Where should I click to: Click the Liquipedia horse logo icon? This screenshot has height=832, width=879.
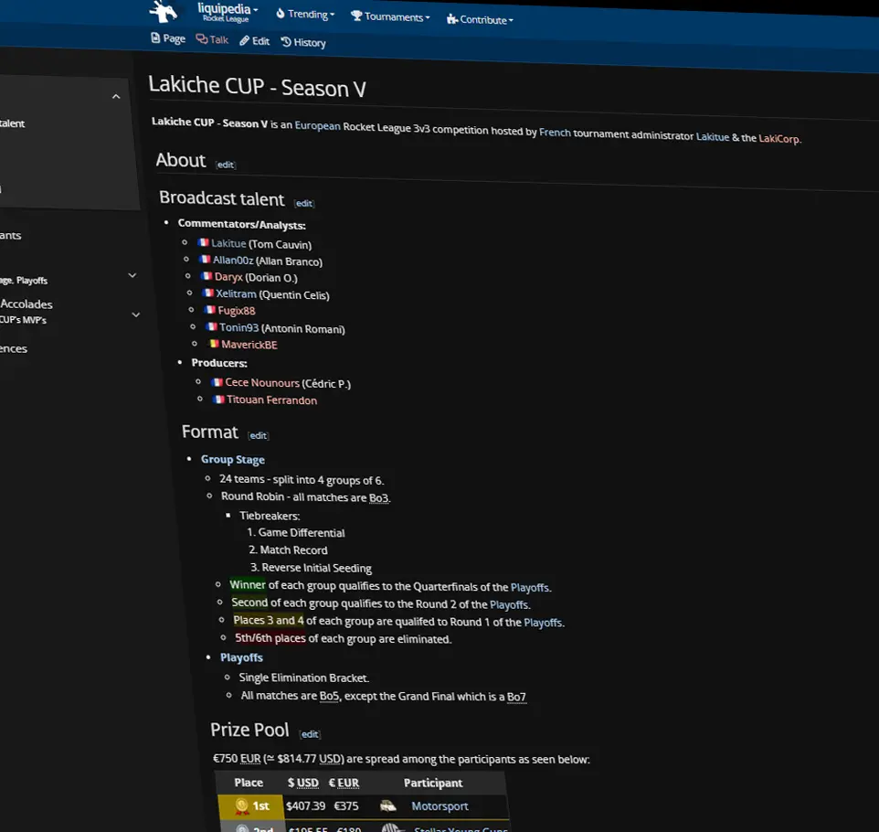coord(164,11)
